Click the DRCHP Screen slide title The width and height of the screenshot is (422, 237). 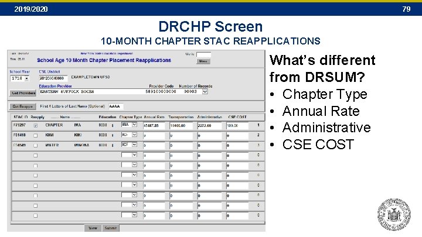(x=210, y=26)
